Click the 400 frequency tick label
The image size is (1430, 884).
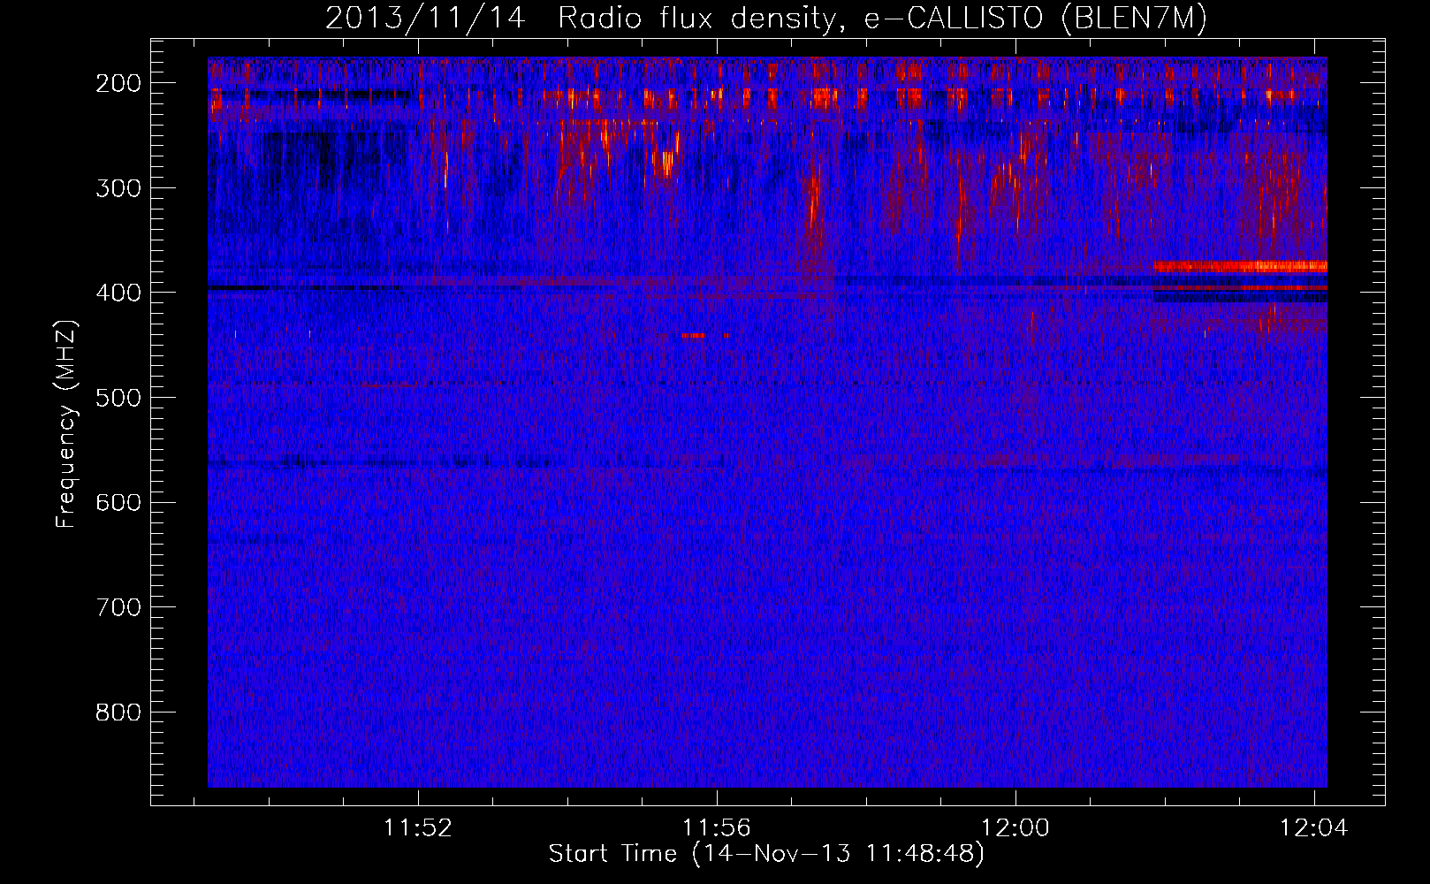(118, 293)
